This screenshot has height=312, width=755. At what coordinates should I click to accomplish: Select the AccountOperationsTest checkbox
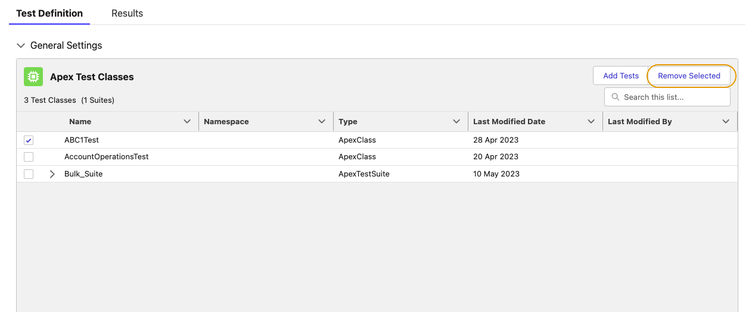coord(29,157)
